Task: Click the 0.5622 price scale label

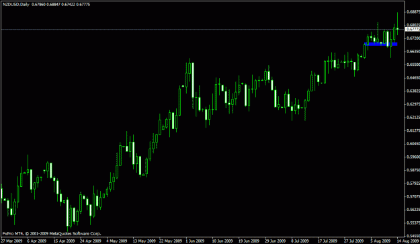Action: 413,210
